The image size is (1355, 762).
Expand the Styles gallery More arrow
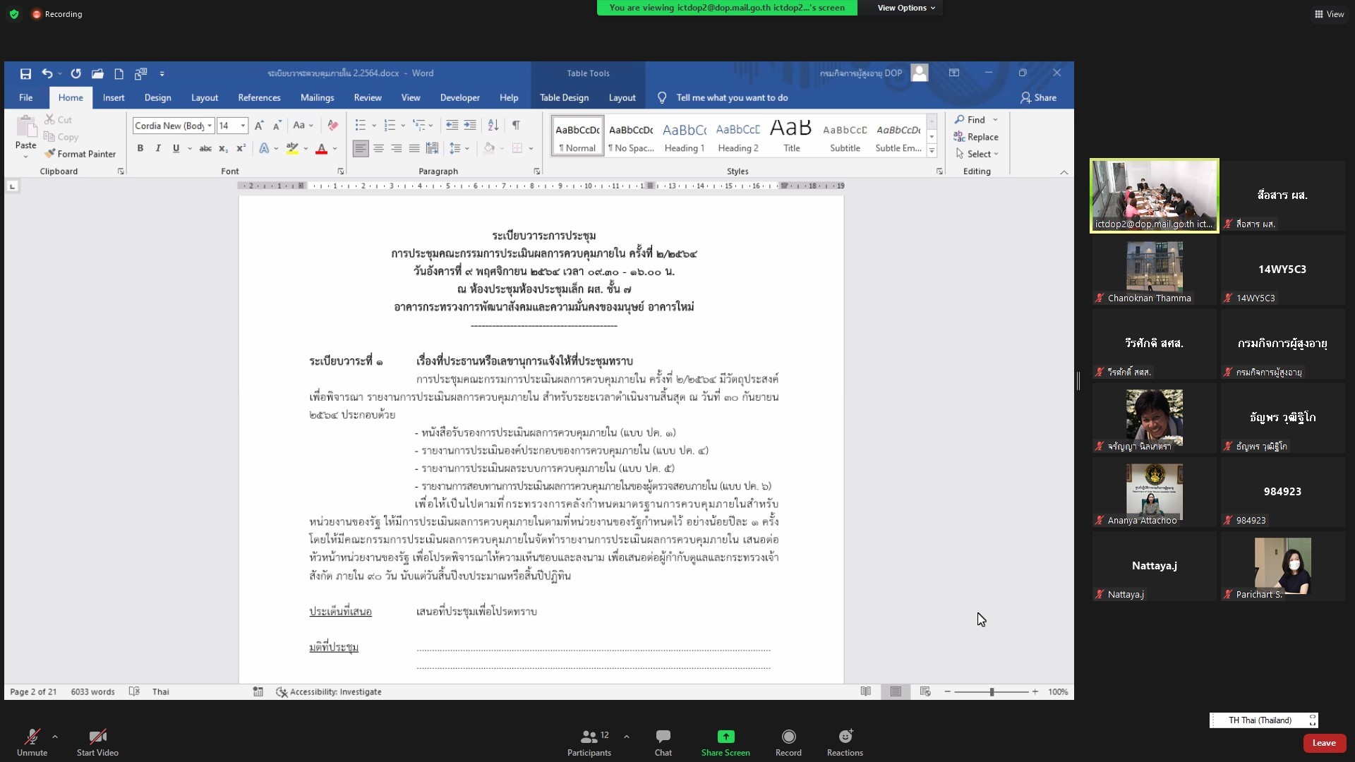pos(932,151)
